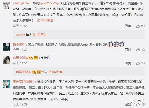Open kaishijianfei's profile avatar
Image resolution: width=149 pixels, height=108 pixels.
(7, 6)
